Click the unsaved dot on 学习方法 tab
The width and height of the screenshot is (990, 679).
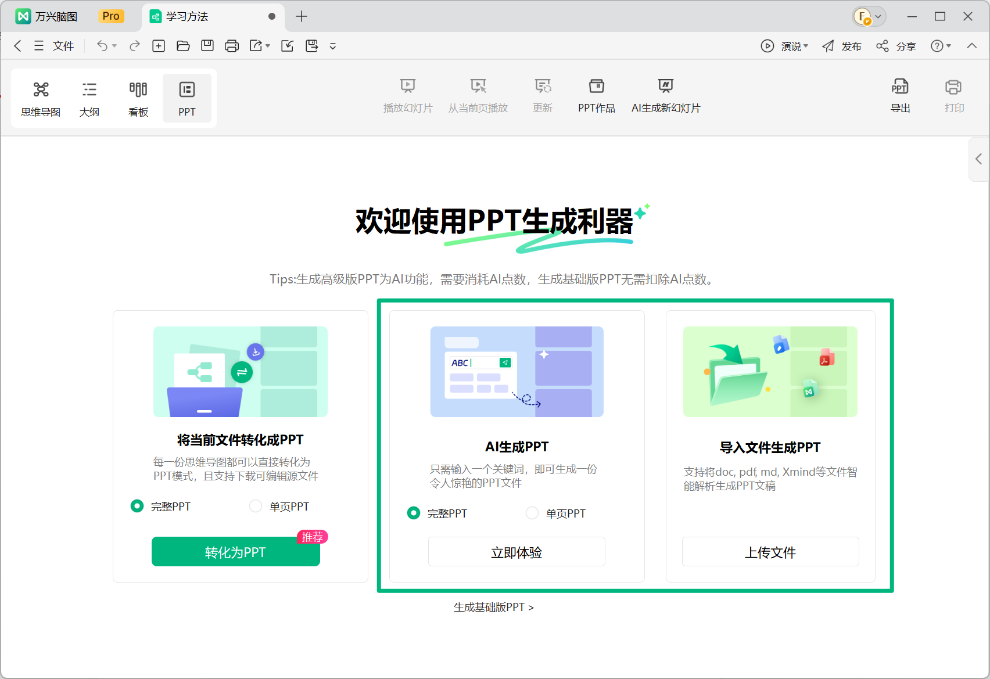click(272, 16)
